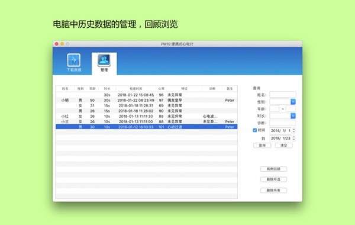Sort by the 心率 heart rate column header
355x225 pixels.
[x=161, y=89]
